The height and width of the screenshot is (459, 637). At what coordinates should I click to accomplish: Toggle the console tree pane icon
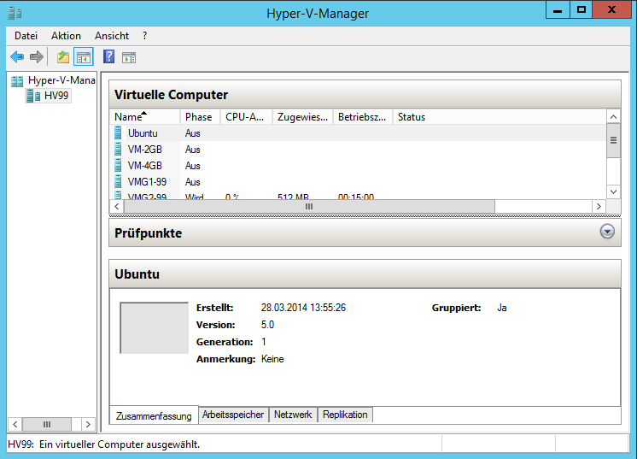84,57
